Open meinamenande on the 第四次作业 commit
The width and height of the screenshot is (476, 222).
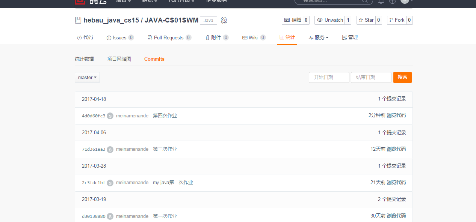(132, 116)
